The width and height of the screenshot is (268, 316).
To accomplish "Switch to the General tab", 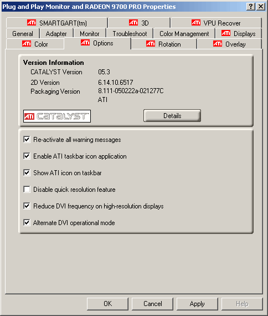I will (x=23, y=34).
